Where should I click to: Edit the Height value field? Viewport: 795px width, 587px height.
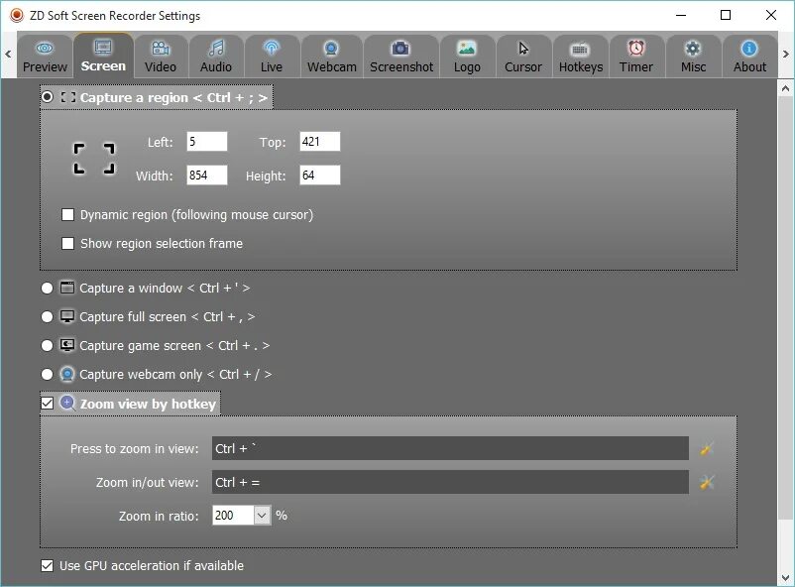coord(320,176)
